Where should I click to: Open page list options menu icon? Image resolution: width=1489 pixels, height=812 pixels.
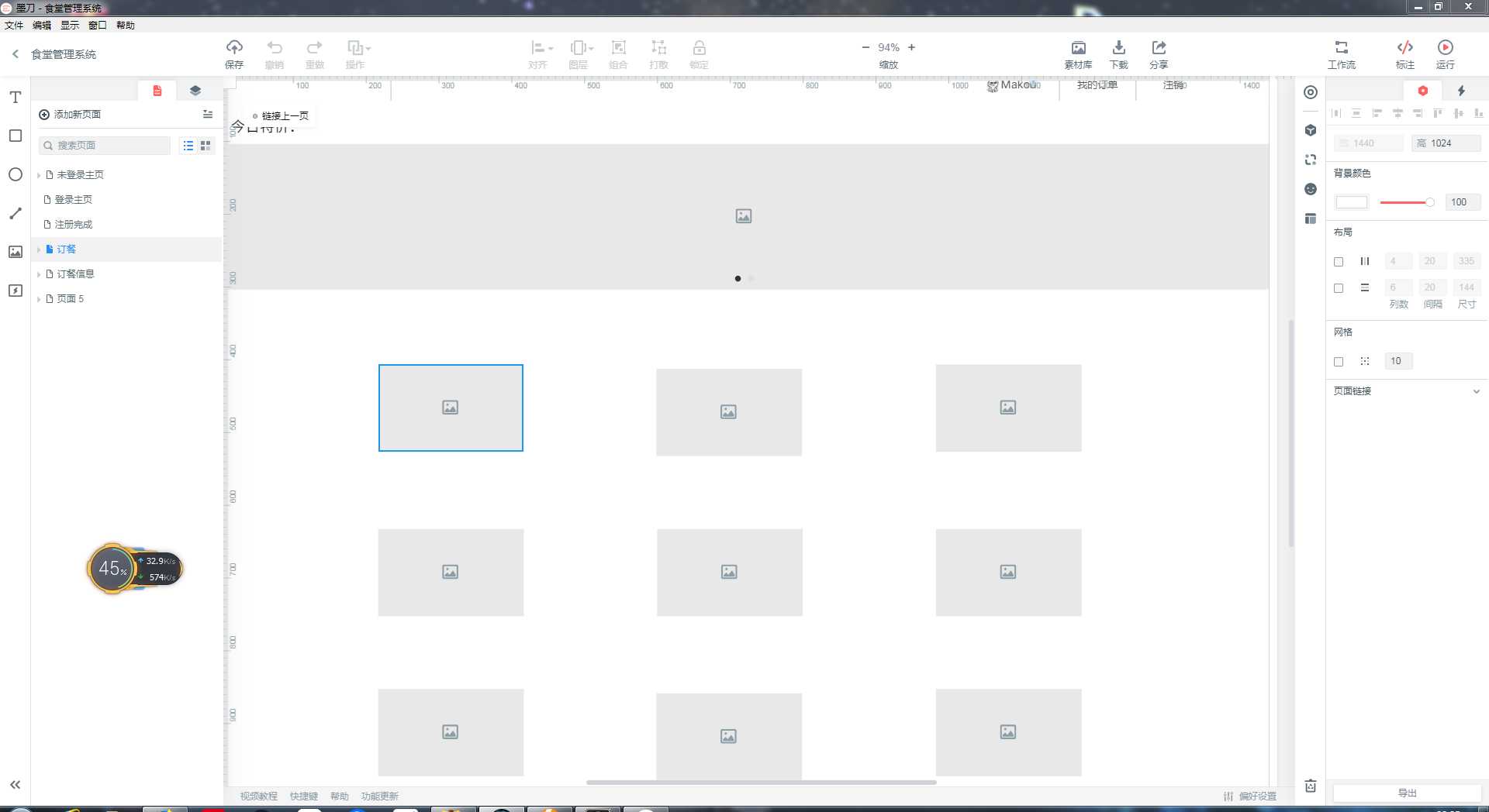(x=207, y=114)
